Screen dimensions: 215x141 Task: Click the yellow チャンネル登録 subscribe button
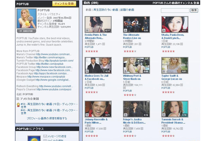[x=64, y=4]
